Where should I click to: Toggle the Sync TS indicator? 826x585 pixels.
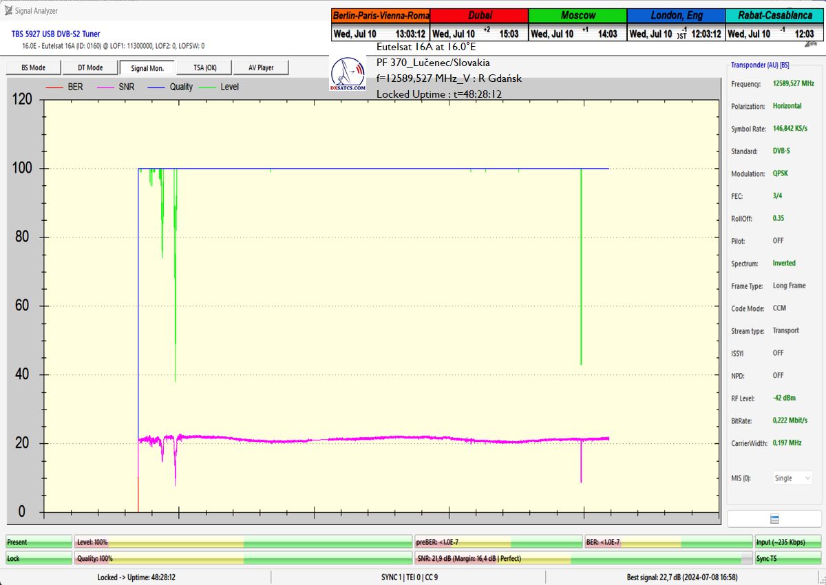point(788,559)
